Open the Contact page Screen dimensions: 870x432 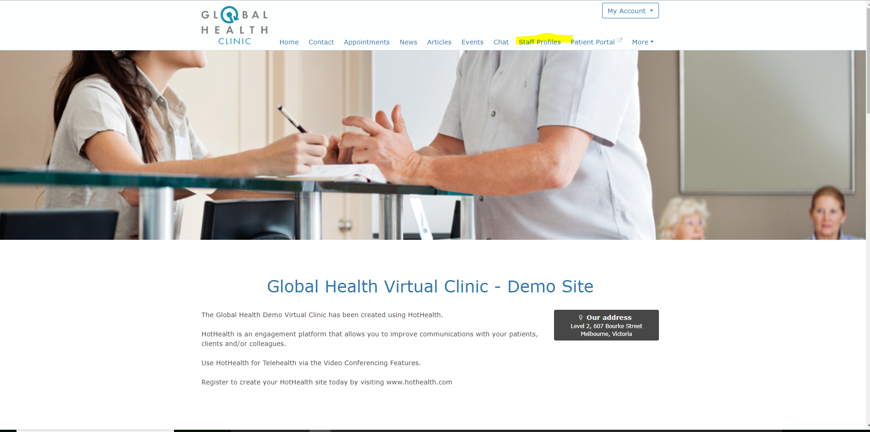click(321, 42)
